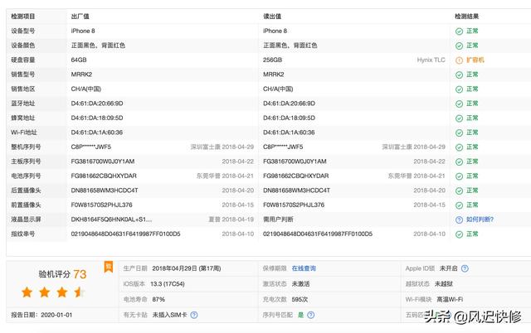Screen dimensions: 531x333
Task: Click the green check icon in 设备型号 row
Action: point(459,31)
